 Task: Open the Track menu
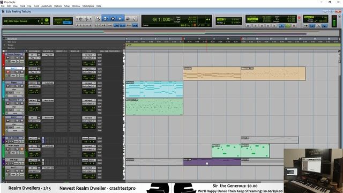[x=23, y=6]
